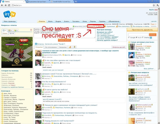Click the БЕЙ! button in game banner
This screenshot has height=124, width=160.
tap(24, 41)
